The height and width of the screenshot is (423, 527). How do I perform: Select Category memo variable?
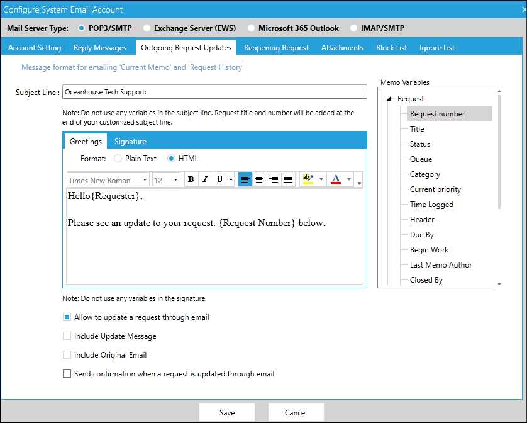point(425,174)
